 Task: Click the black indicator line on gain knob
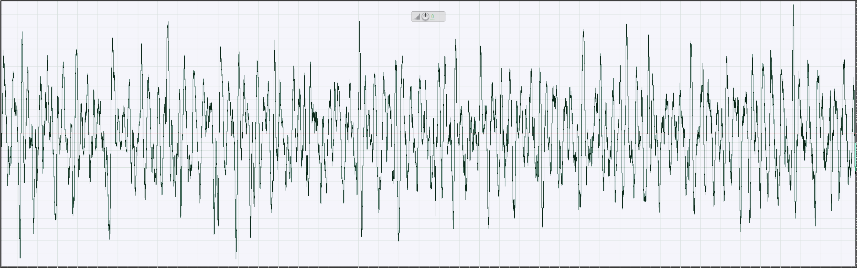(x=425, y=15)
